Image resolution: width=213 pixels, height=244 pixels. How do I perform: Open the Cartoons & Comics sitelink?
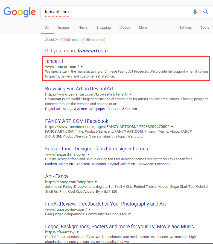pyautogui.click(x=122, y=109)
